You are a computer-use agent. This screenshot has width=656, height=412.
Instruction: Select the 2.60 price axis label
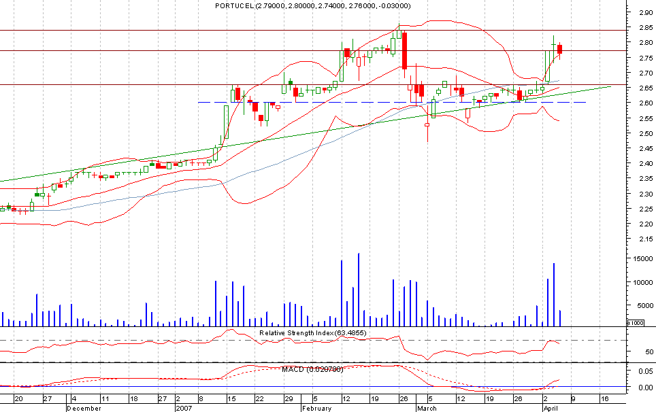pyautogui.click(x=646, y=103)
